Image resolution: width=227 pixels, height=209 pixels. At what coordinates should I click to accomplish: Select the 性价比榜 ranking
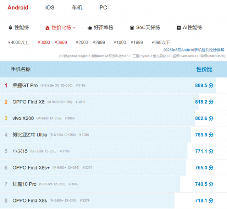pos(61,28)
